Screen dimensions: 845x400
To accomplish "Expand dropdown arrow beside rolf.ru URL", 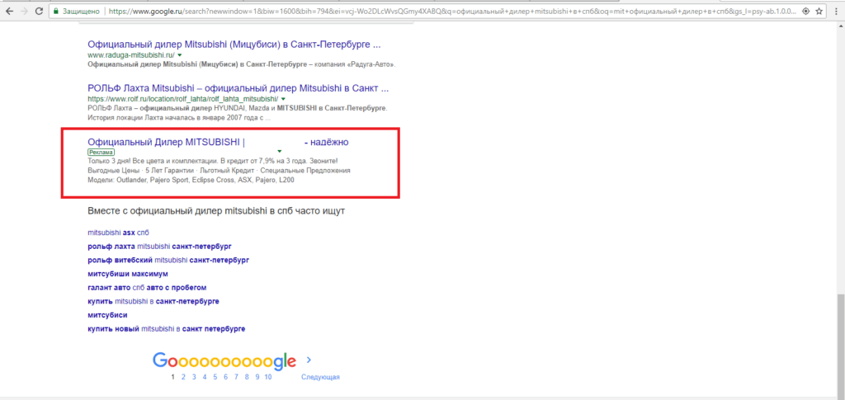I will (283, 99).
